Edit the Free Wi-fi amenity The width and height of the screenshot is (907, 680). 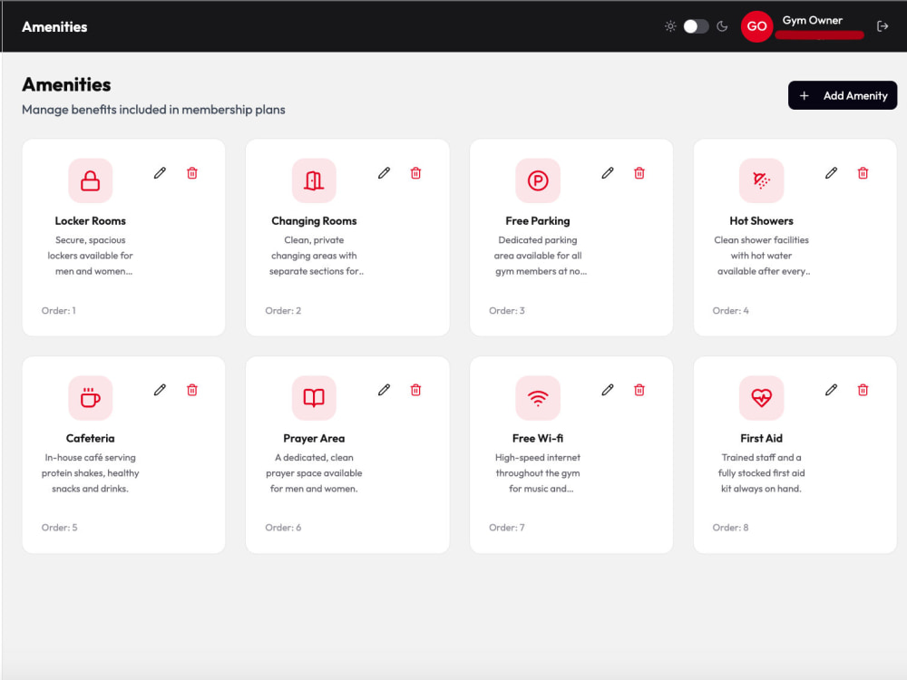click(608, 390)
